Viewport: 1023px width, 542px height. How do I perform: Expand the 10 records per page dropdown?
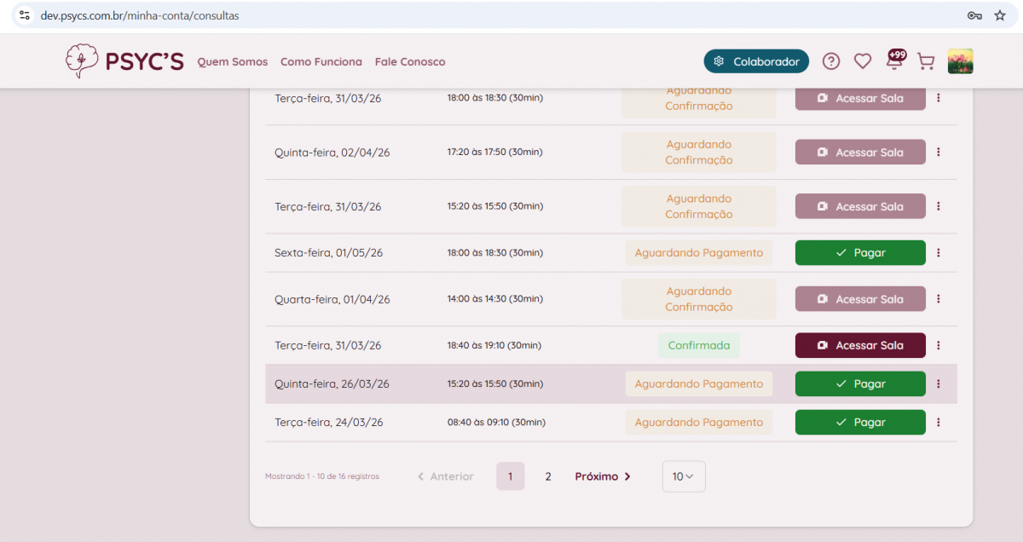pyautogui.click(x=684, y=476)
